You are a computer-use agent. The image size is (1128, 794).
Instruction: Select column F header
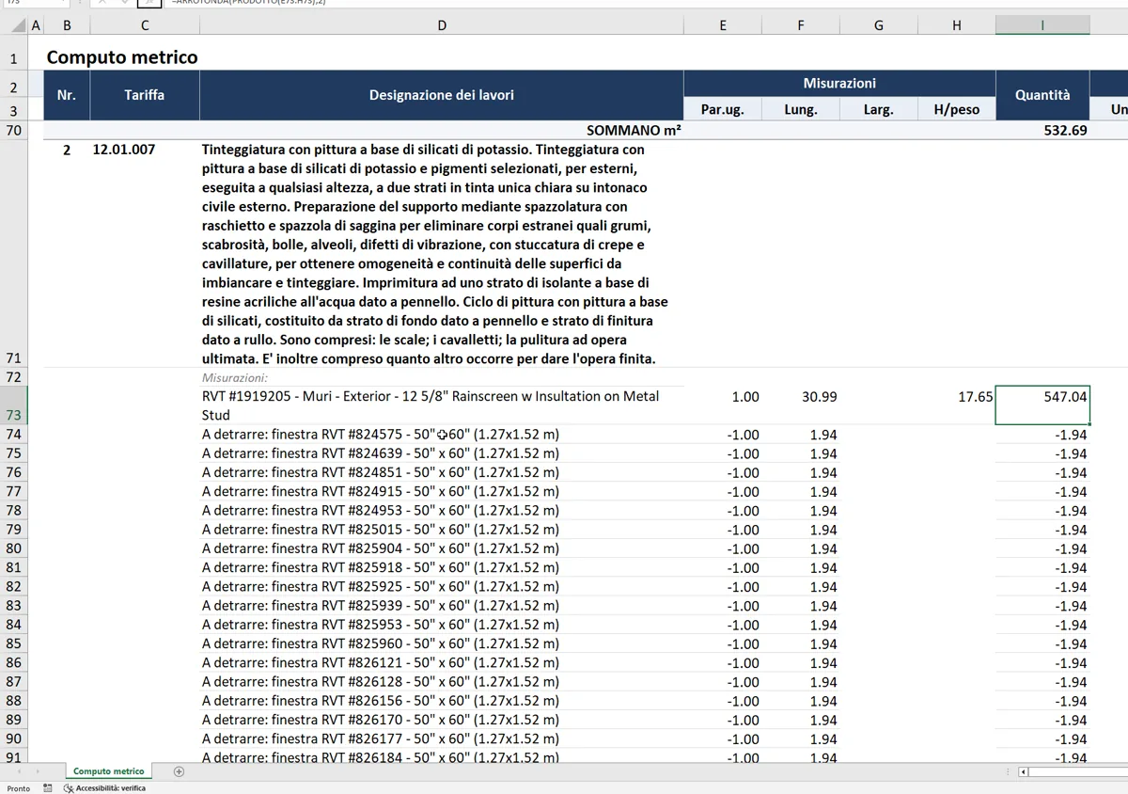pyautogui.click(x=801, y=25)
